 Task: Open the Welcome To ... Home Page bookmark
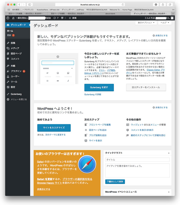point(121,10)
